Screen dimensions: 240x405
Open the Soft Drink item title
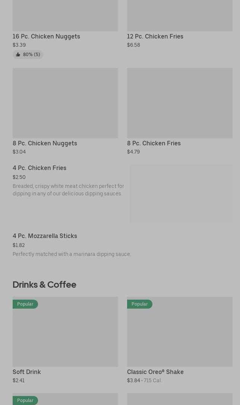(x=27, y=372)
